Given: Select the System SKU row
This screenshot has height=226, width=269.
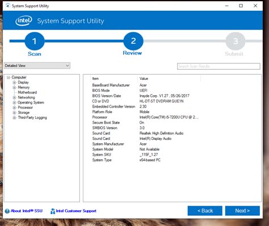Looking at the screenshot, I should pos(146,155).
